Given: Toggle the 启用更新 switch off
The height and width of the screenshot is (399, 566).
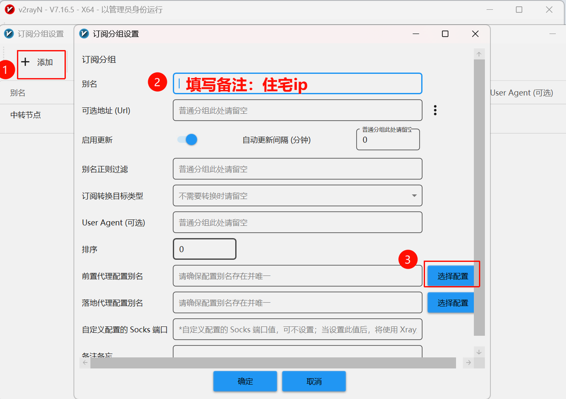Looking at the screenshot, I should click(187, 140).
